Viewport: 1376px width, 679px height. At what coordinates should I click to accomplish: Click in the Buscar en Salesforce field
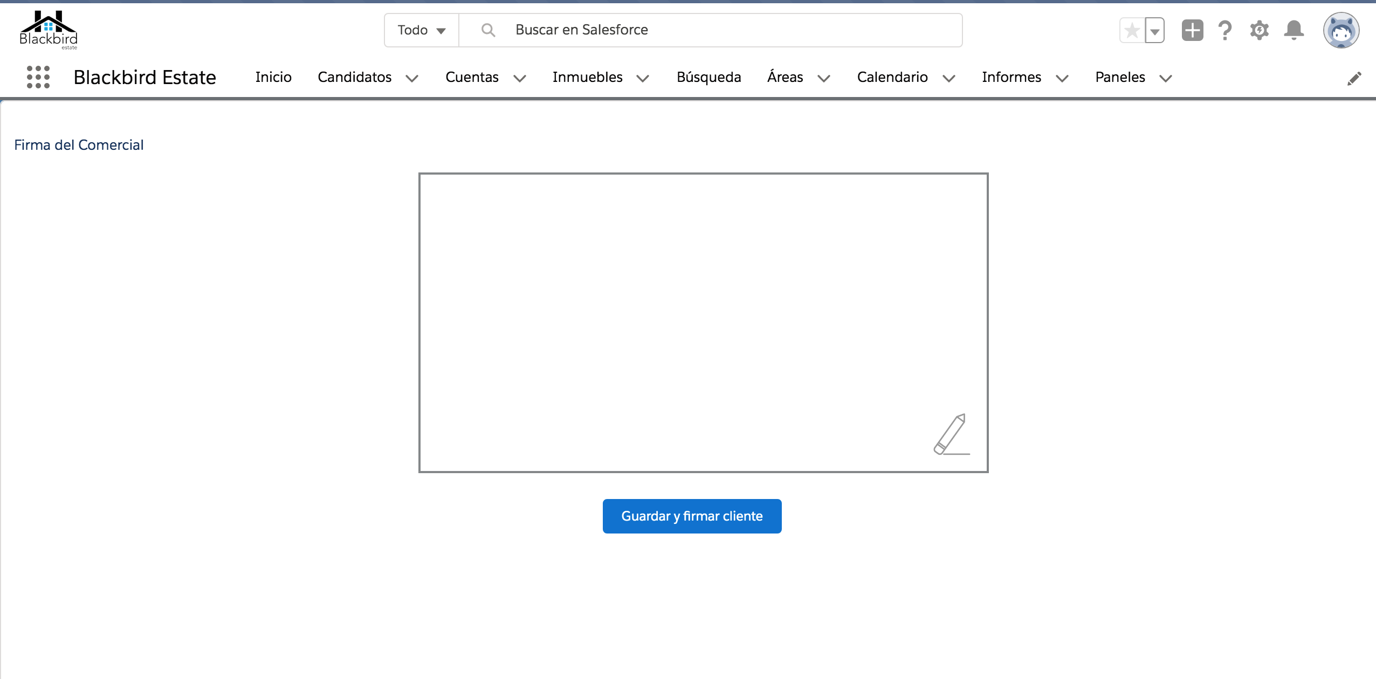pos(710,30)
